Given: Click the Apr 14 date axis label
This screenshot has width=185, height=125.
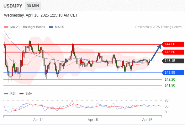Looking at the screenshot, I should (38, 120).
